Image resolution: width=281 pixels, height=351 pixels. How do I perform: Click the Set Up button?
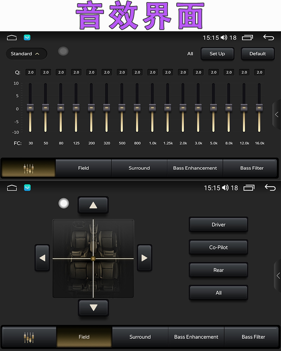point(217,54)
